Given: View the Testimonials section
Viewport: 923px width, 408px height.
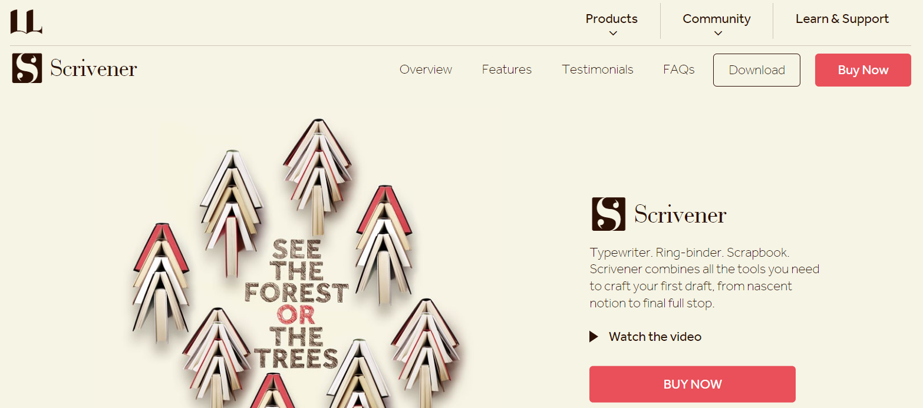Looking at the screenshot, I should click(x=598, y=69).
